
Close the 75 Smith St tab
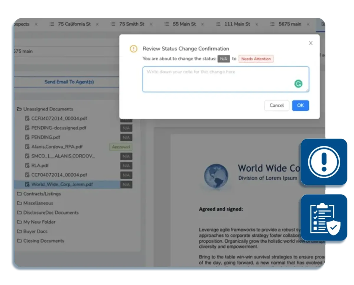[x=151, y=24]
